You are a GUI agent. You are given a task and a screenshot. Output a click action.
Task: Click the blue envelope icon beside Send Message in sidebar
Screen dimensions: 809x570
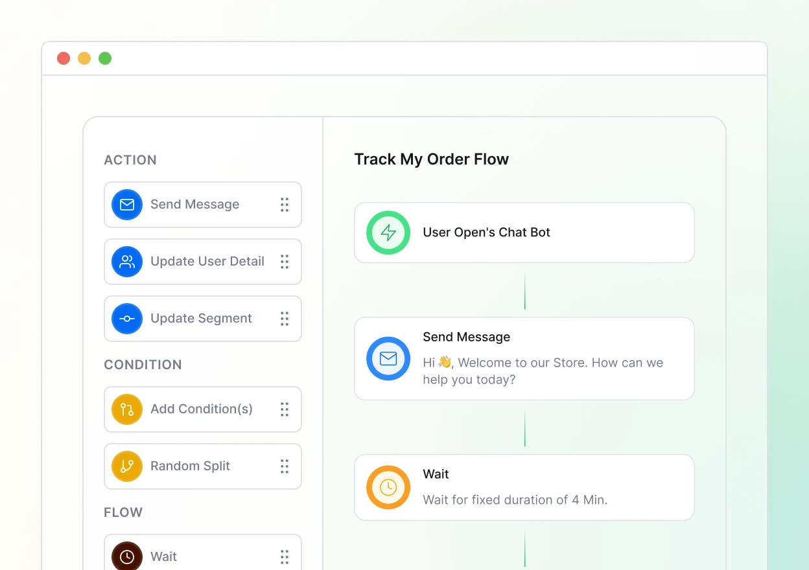(127, 205)
